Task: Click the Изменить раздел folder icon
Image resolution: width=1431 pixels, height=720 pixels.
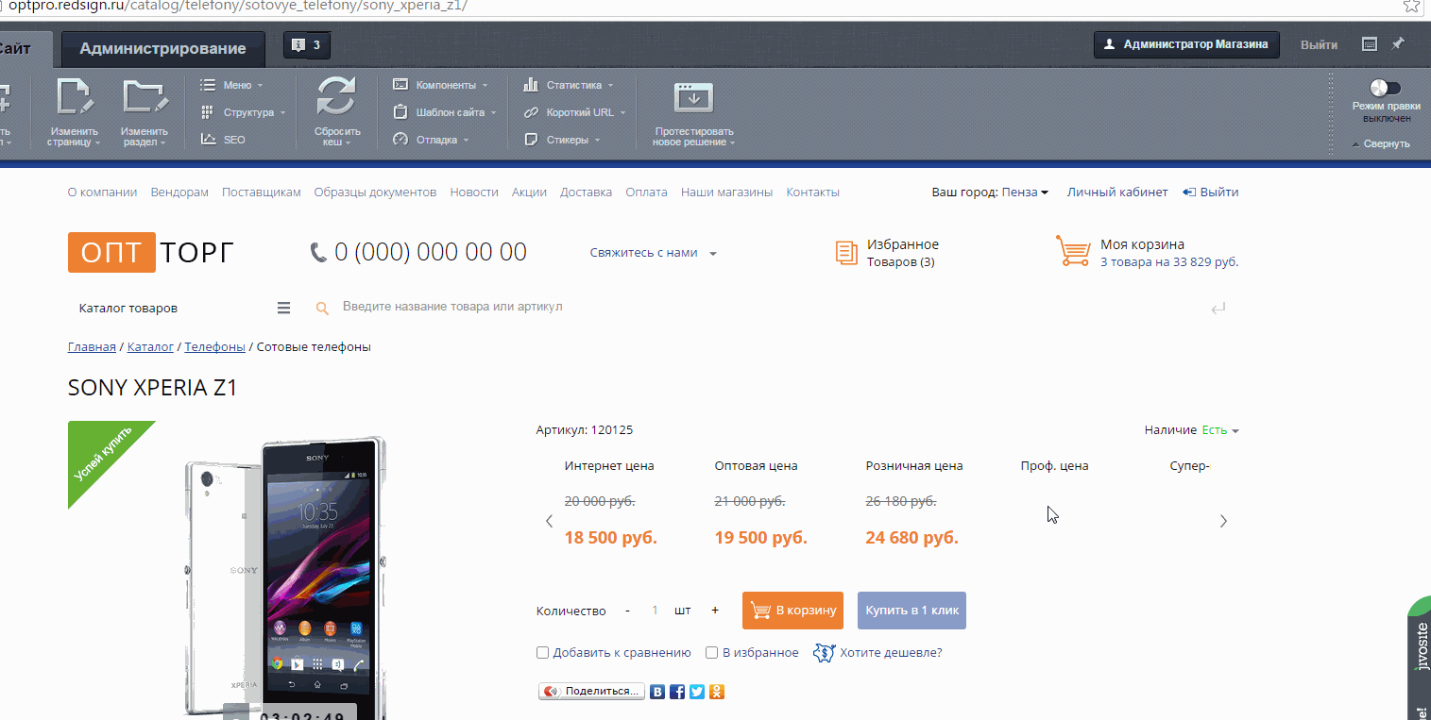Action: (x=144, y=96)
